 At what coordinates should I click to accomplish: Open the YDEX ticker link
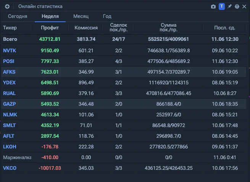tap(9, 83)
